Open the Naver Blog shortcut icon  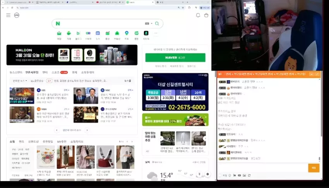(x=78, y=33)
